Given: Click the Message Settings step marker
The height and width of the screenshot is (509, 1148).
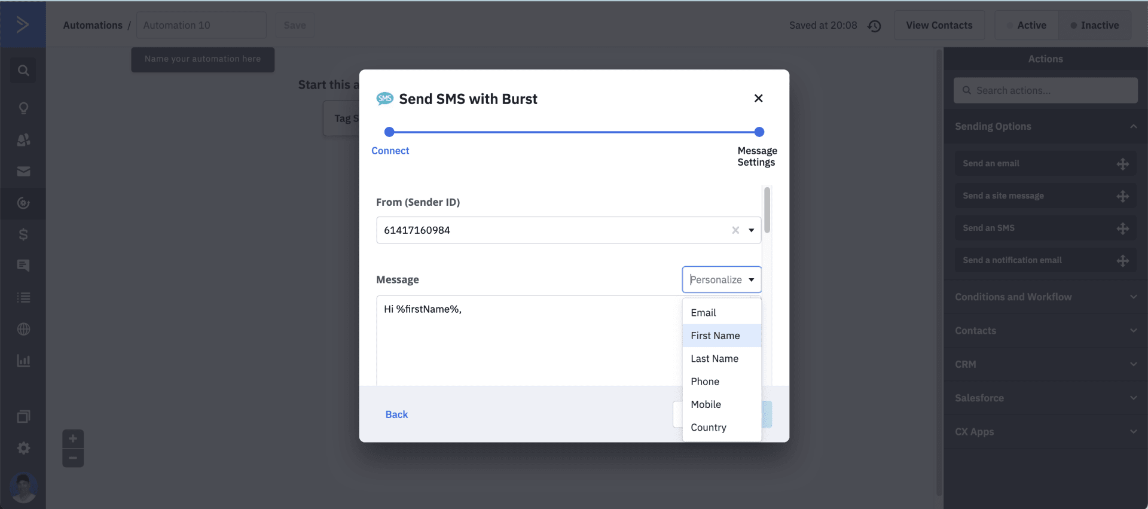Looking at the screenshot, I should pos(759,132).
